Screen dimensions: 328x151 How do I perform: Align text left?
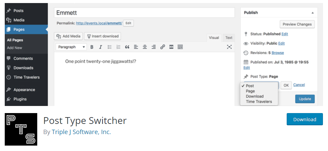136,47
